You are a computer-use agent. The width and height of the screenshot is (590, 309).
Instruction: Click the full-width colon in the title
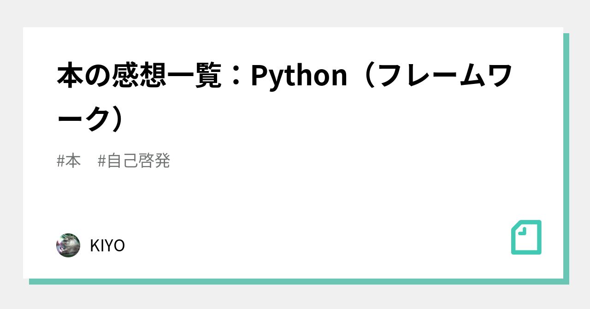pyautogui.click(x=236, y=76)
